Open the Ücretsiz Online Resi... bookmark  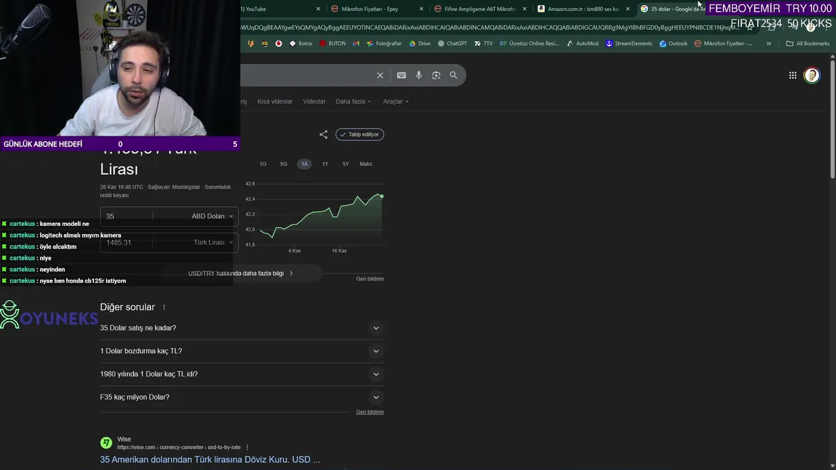click(529, 44)
